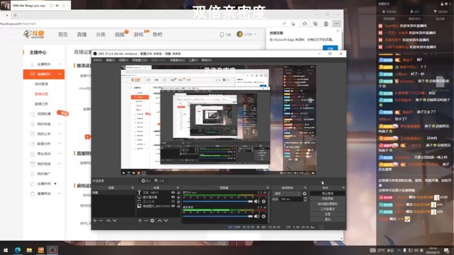Viewport: 454px width, 255px height.
Task: Open 房间管理 in the Douyu sidebar
Action: [41, 84]
